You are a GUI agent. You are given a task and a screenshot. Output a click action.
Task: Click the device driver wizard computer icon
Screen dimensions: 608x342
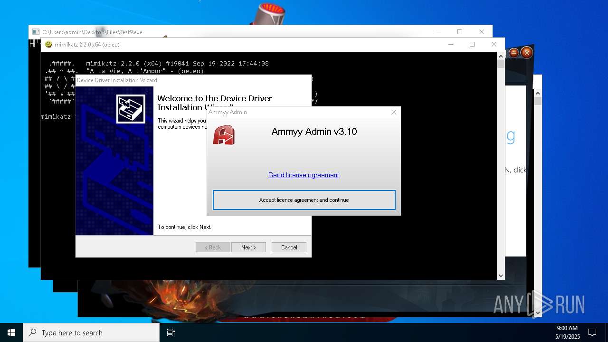131,109
